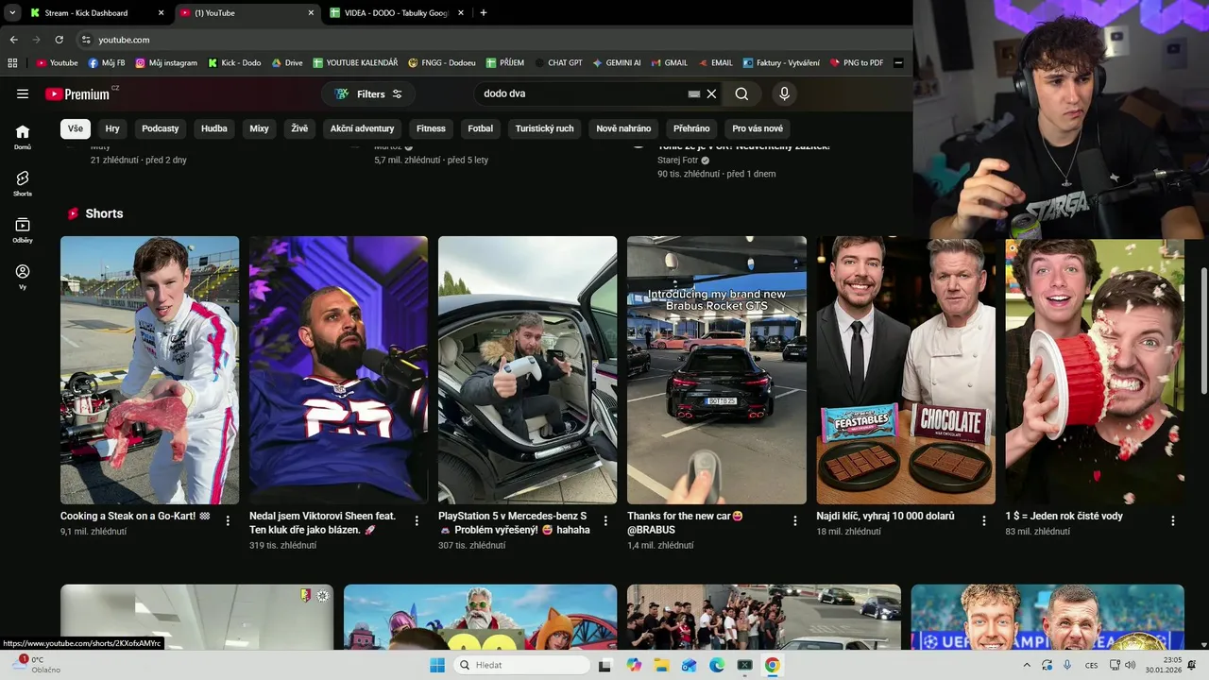Screen dimensions: 1209x680
Task: Open the Brabus Rocket GTS Short thumbnail
Action: [717, 370]
